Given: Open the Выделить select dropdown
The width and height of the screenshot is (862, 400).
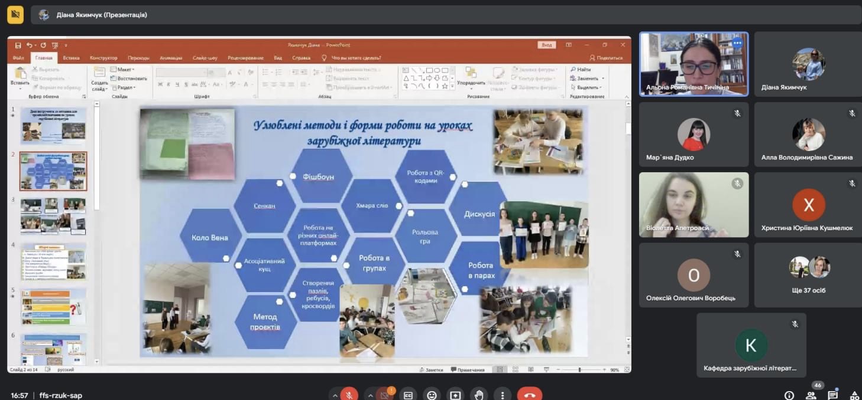Looking at the screenshot, I should click(586, 87).
